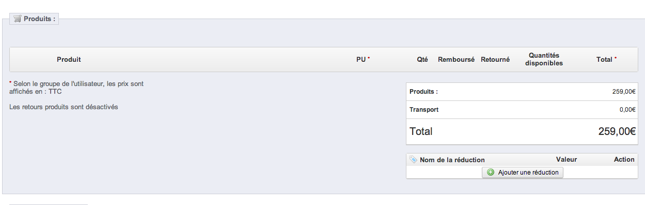Viewport: 645px width, 205px height.
Task: Click the Retourné column header
Action: pos(495,60)
